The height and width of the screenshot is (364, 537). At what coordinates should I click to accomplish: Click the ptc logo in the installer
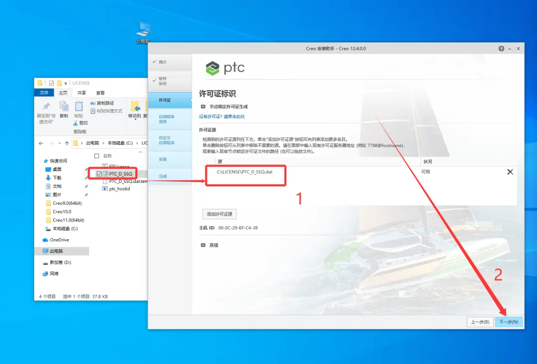pyautogui.click(x=225, y=68)
